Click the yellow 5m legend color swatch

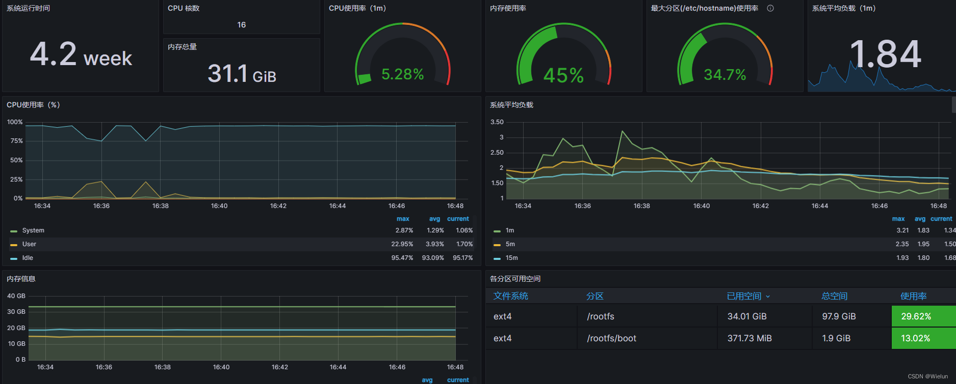497,245
